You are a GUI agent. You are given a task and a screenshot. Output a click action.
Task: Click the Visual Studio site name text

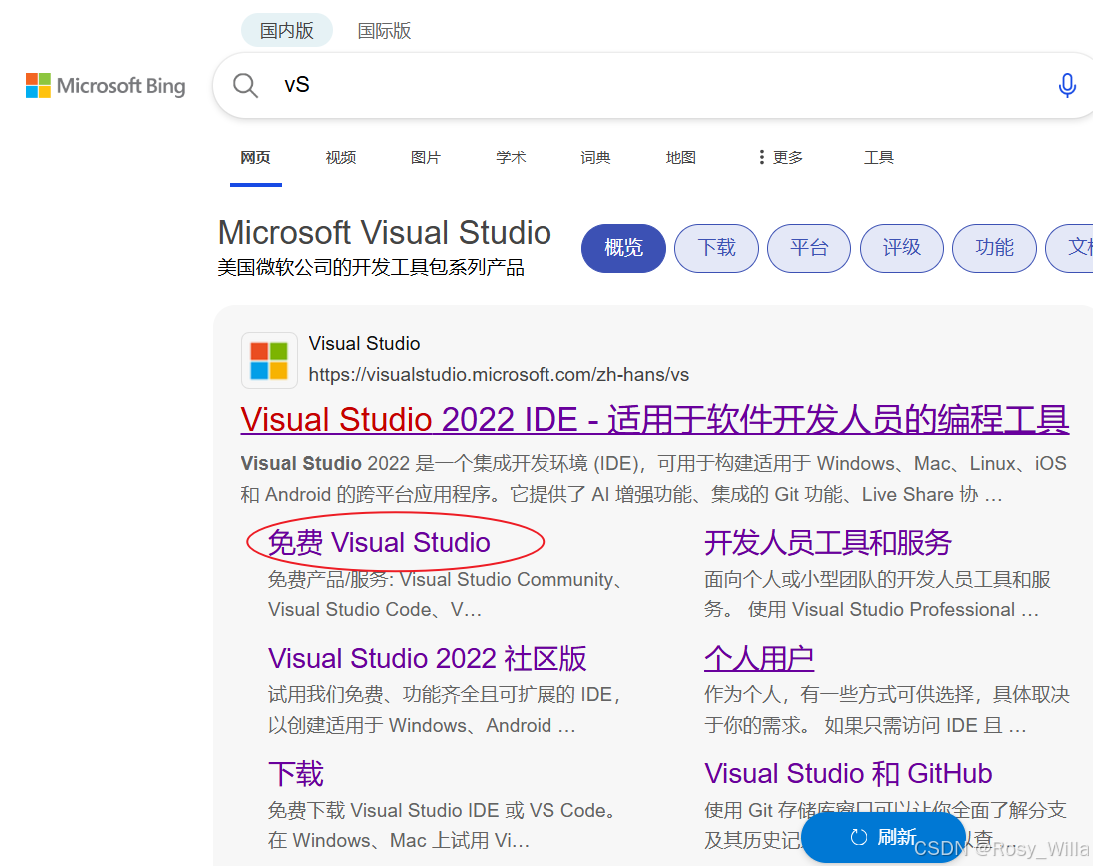point(364,343)
